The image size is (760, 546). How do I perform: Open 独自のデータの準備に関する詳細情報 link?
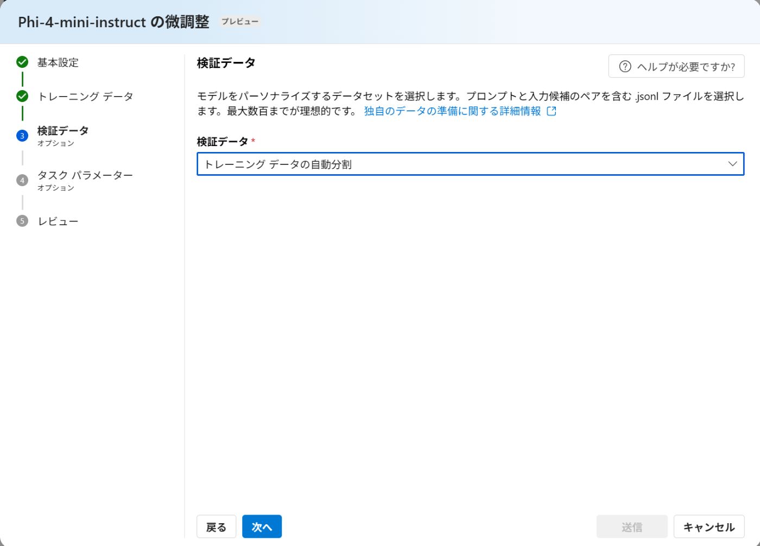(453, 111)
